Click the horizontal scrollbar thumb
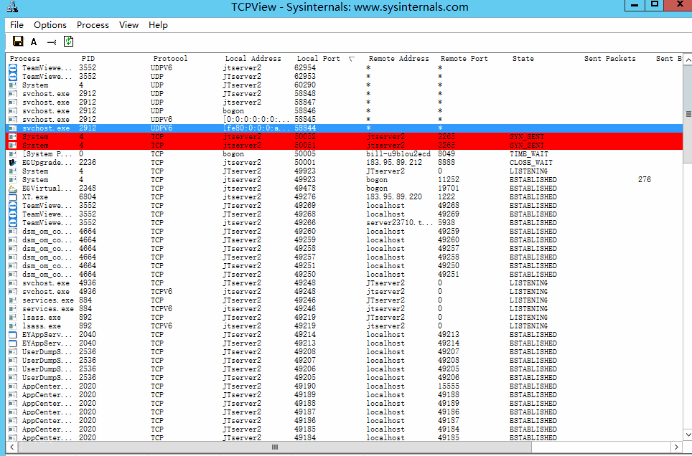Image resolution: width=692 pixels, height=456 pixels. tap(274, 447)
